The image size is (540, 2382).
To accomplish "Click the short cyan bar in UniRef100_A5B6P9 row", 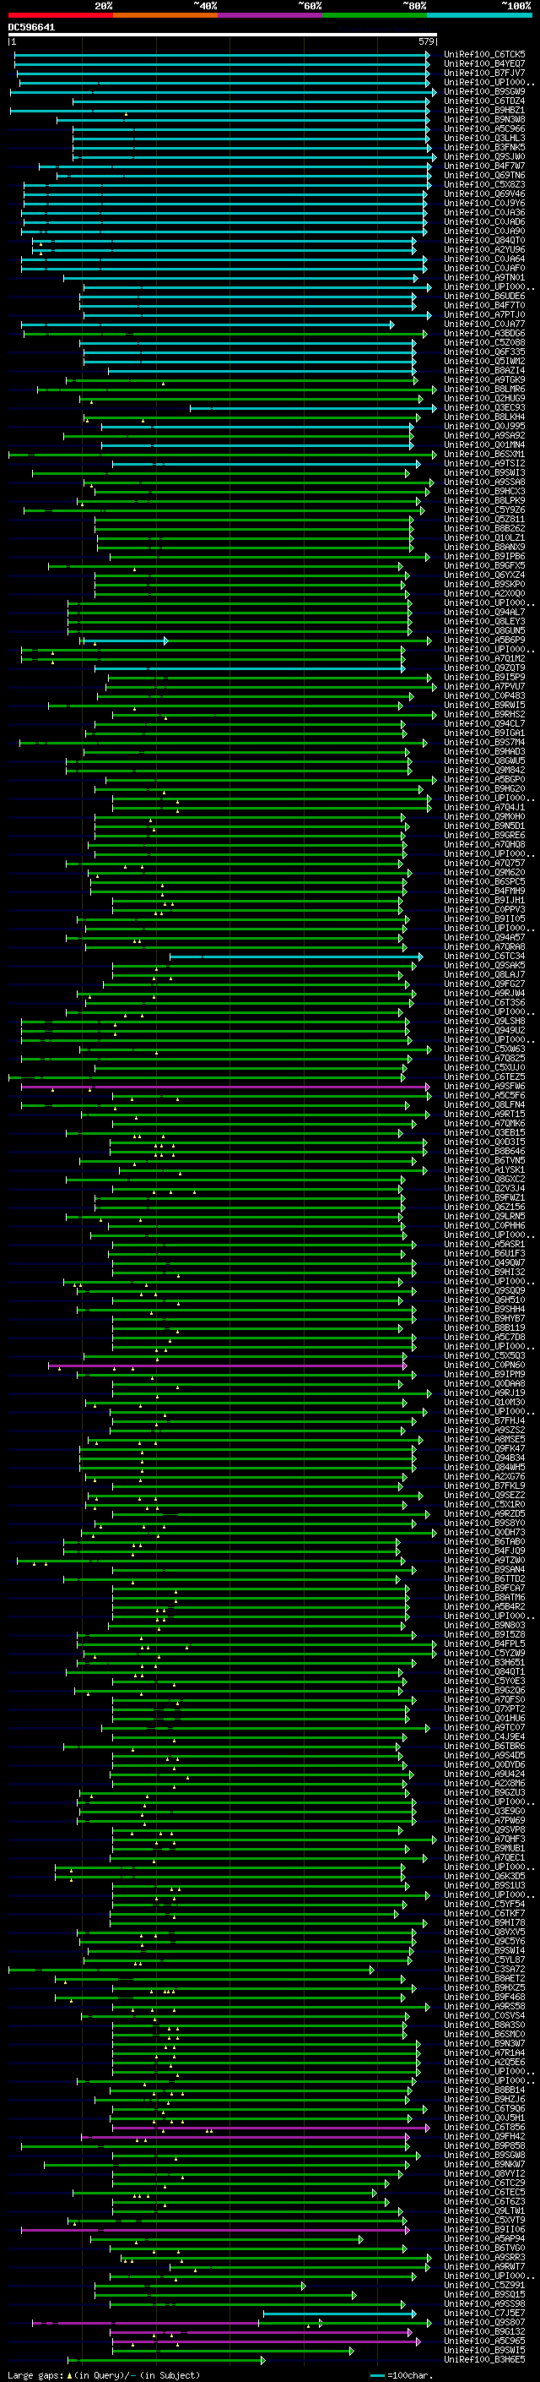I will coord(127,640).
